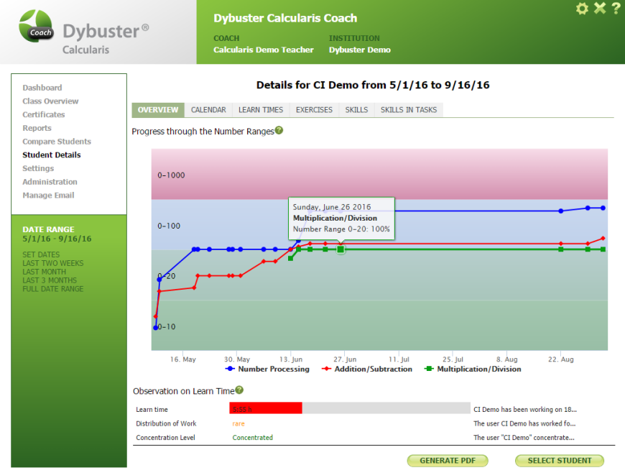Screen dimensions: 625x473
Task: Click Calcularis Demo Teacher coach name
Action: pos(264,50)
